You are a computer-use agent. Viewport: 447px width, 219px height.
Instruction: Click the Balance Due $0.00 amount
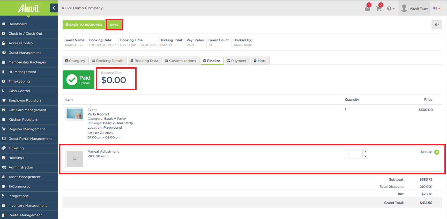pyautogui.click(x=114, y=80)
